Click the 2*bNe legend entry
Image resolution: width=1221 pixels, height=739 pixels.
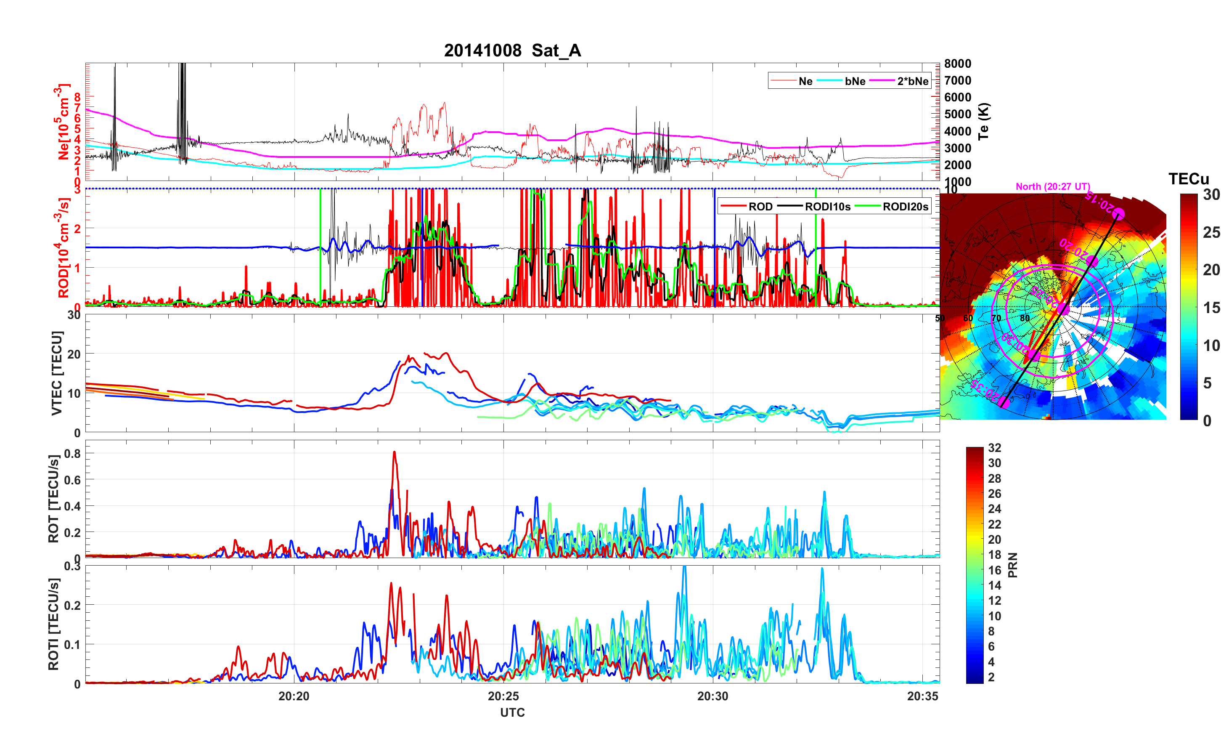pos(912,81)
